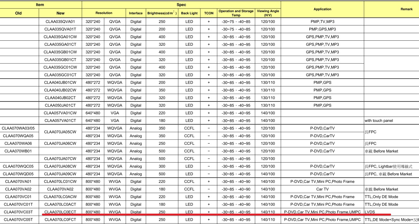This screenshot has height=224, width=419.
Task: Click the "PMP,TV,MP3" application cell
Action: [322, 21]
